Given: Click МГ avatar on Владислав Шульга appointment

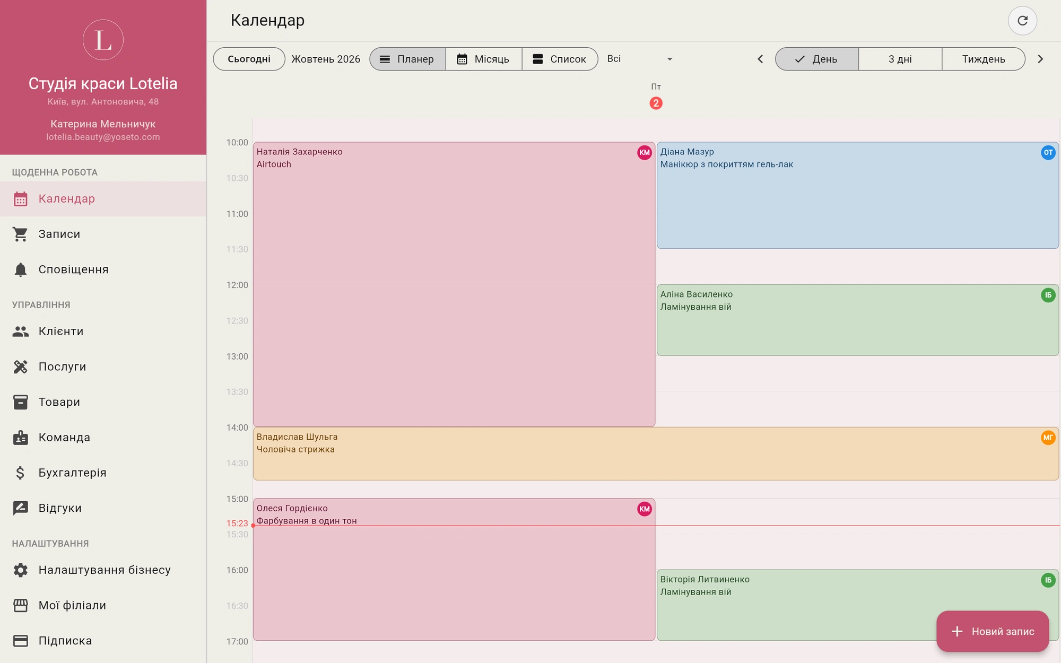Looking at the screenshot, I should pos(1048,438).
